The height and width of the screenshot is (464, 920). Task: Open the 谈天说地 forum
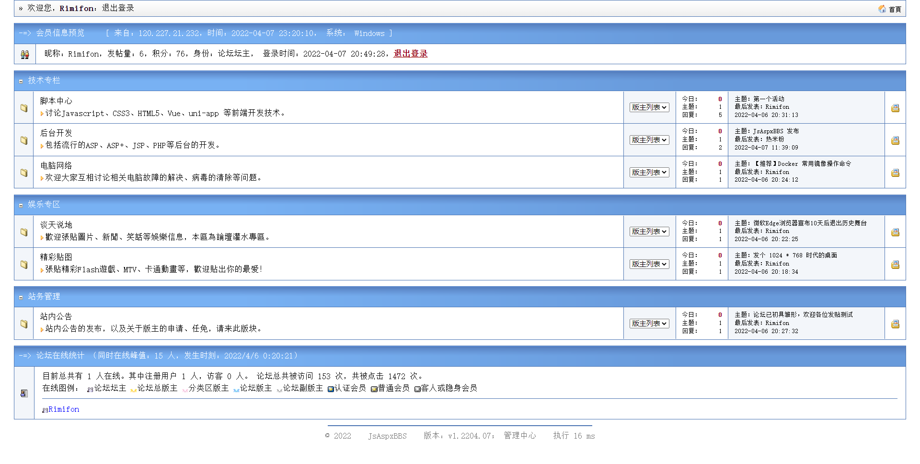click(56, 225)
